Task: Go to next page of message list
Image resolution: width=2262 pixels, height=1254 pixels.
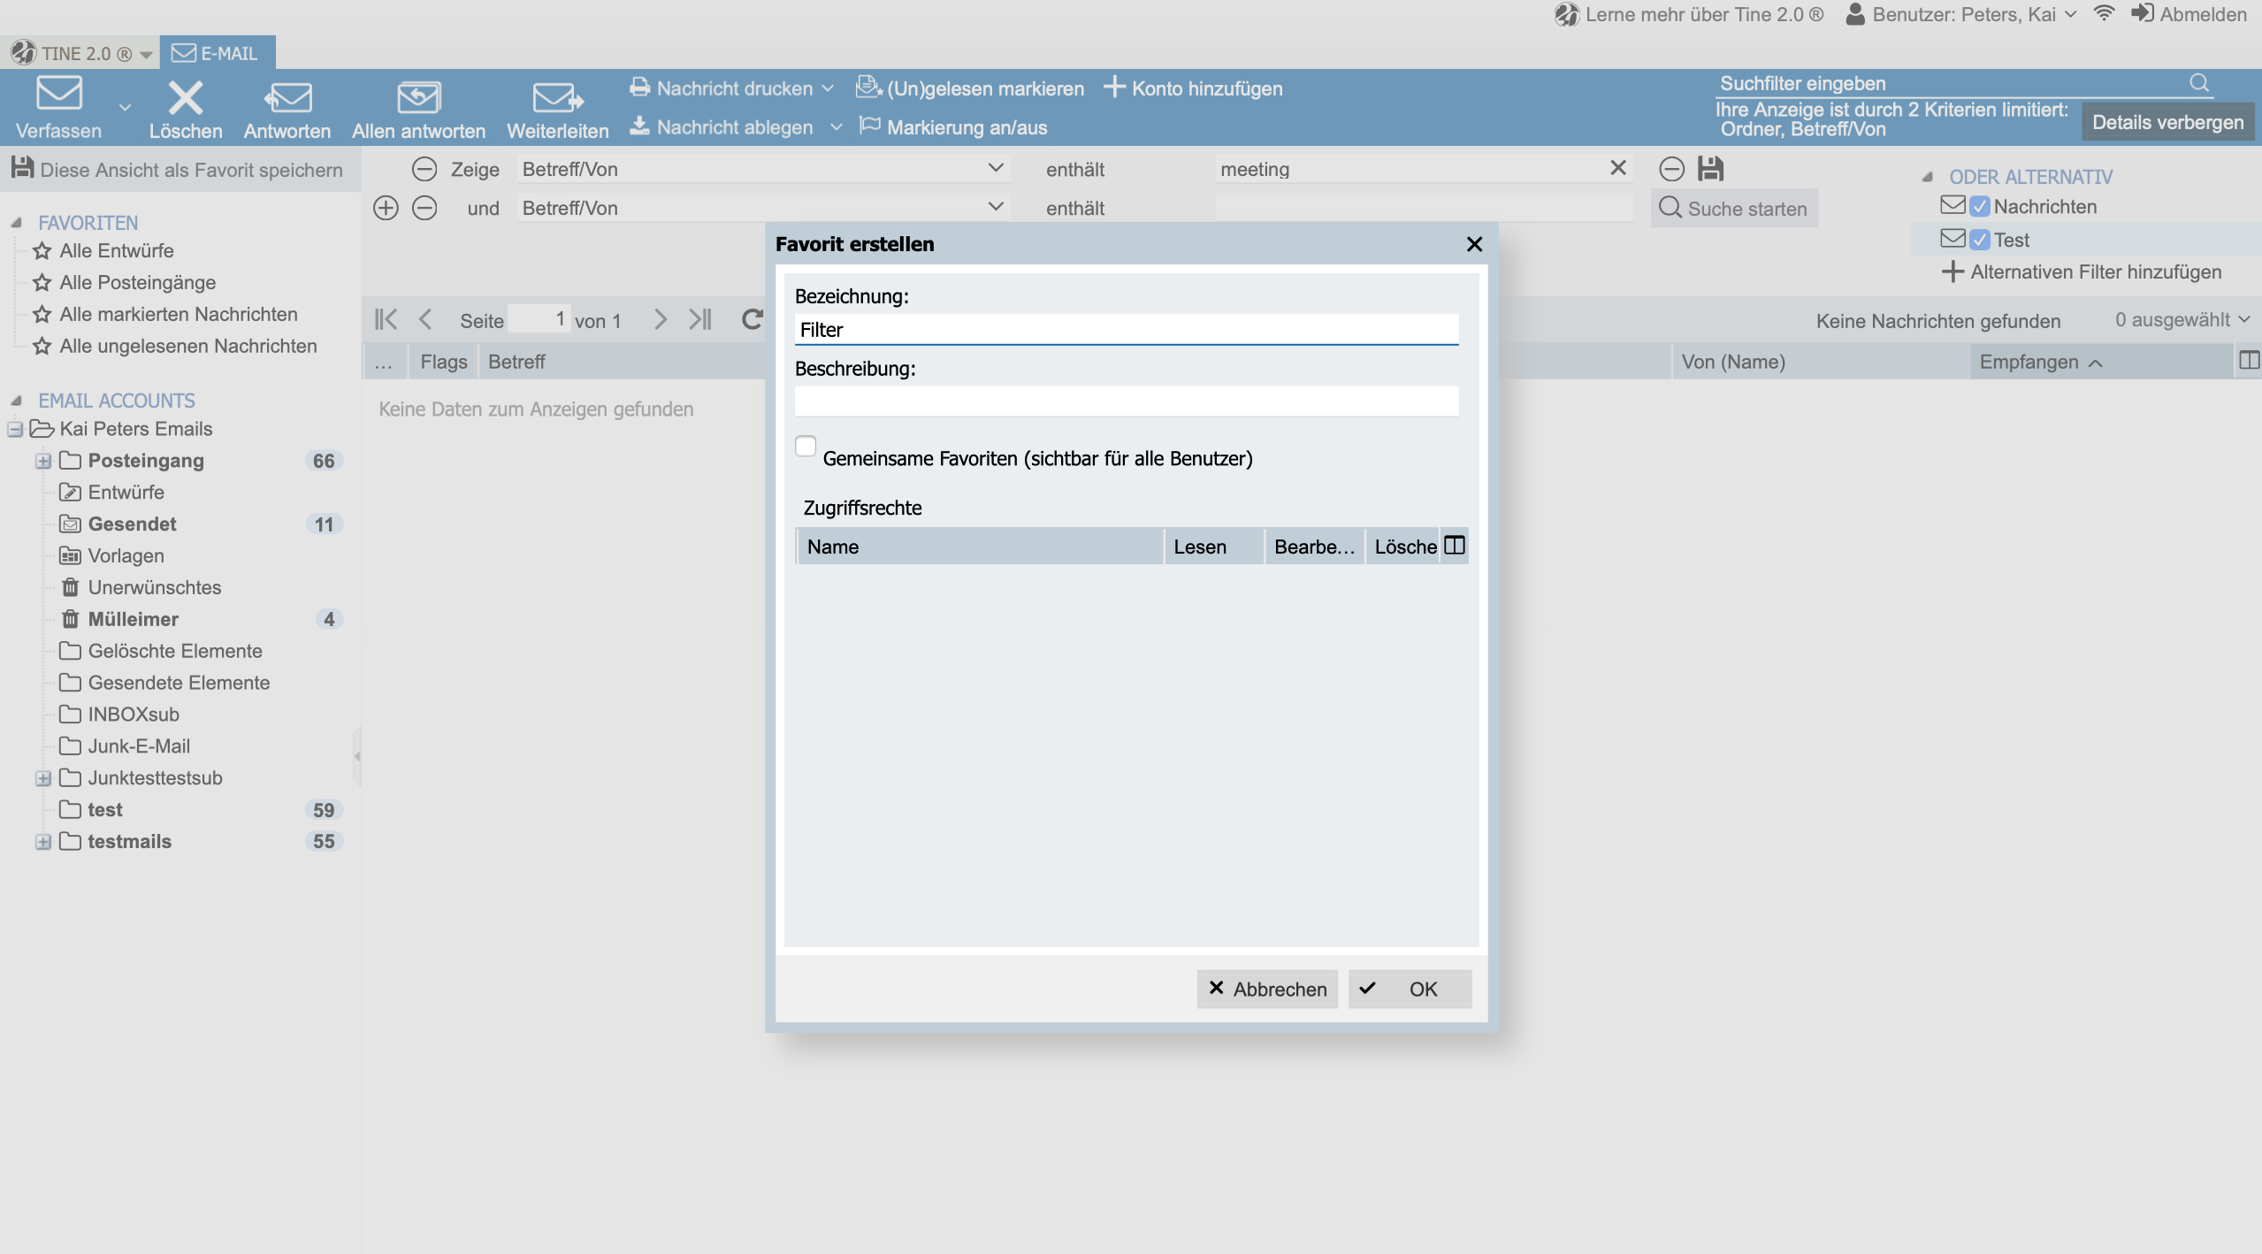Action: tap(660, 319)
